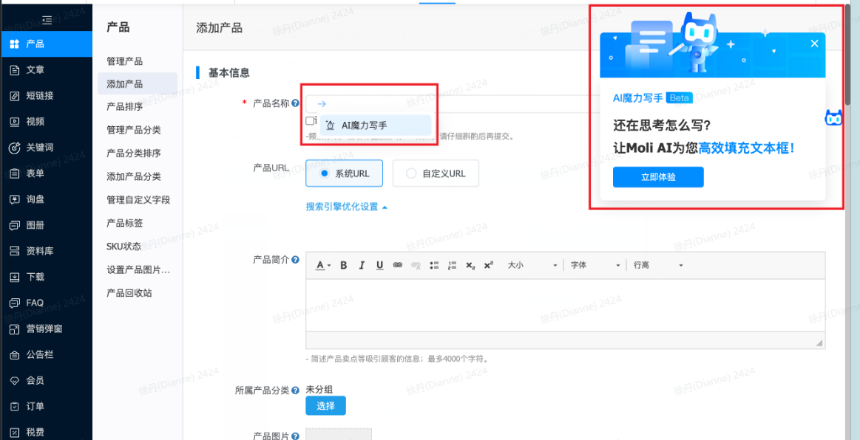Click the 立即体验 button in the AI popup
This screenshot has height=440, width=860.
(x=657, y=176)
